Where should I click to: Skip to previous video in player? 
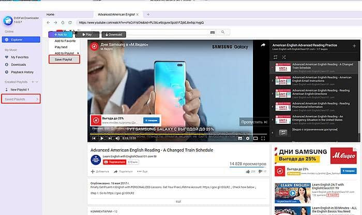tap(94, 138)
